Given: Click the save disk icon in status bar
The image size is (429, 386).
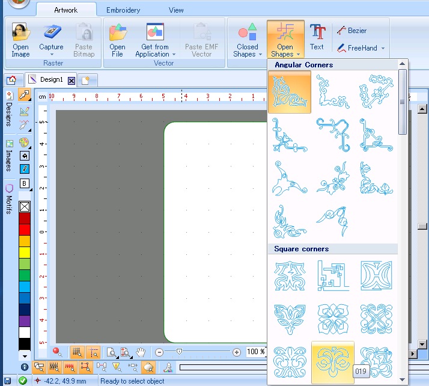Looking at the screenshot, I should point(7,381).
